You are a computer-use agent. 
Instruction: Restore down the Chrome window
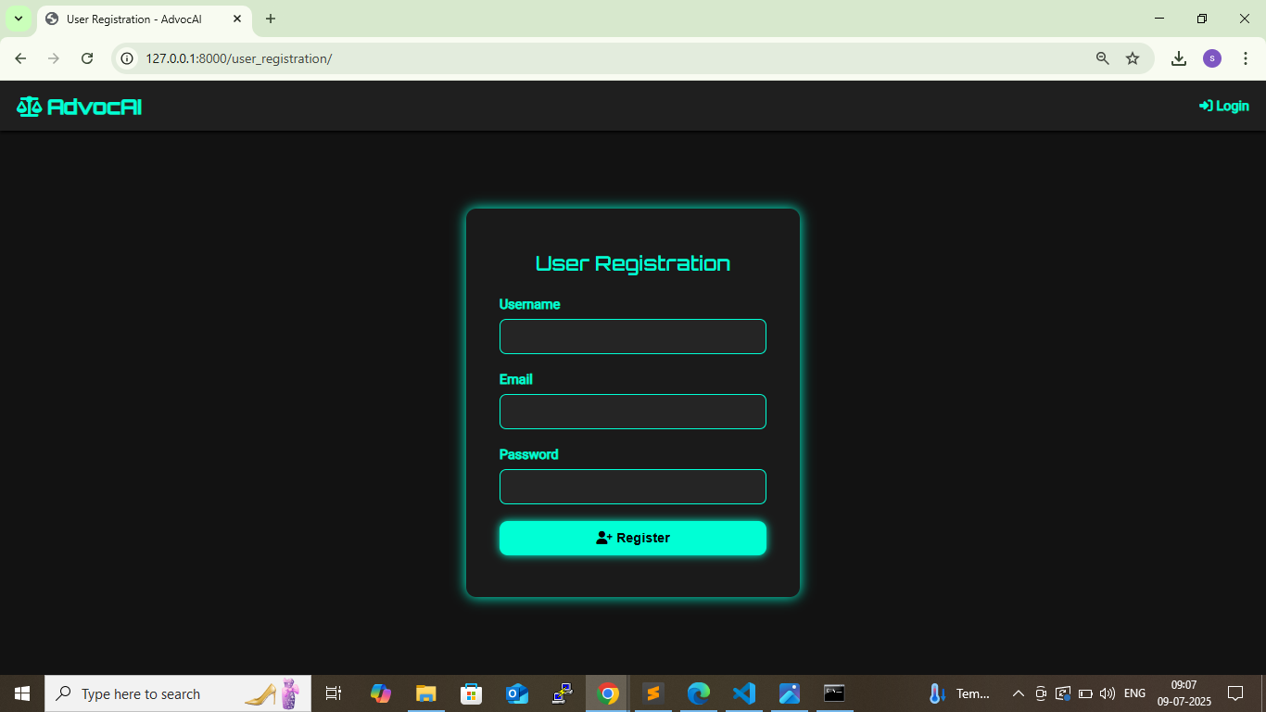click(1202, 19)
